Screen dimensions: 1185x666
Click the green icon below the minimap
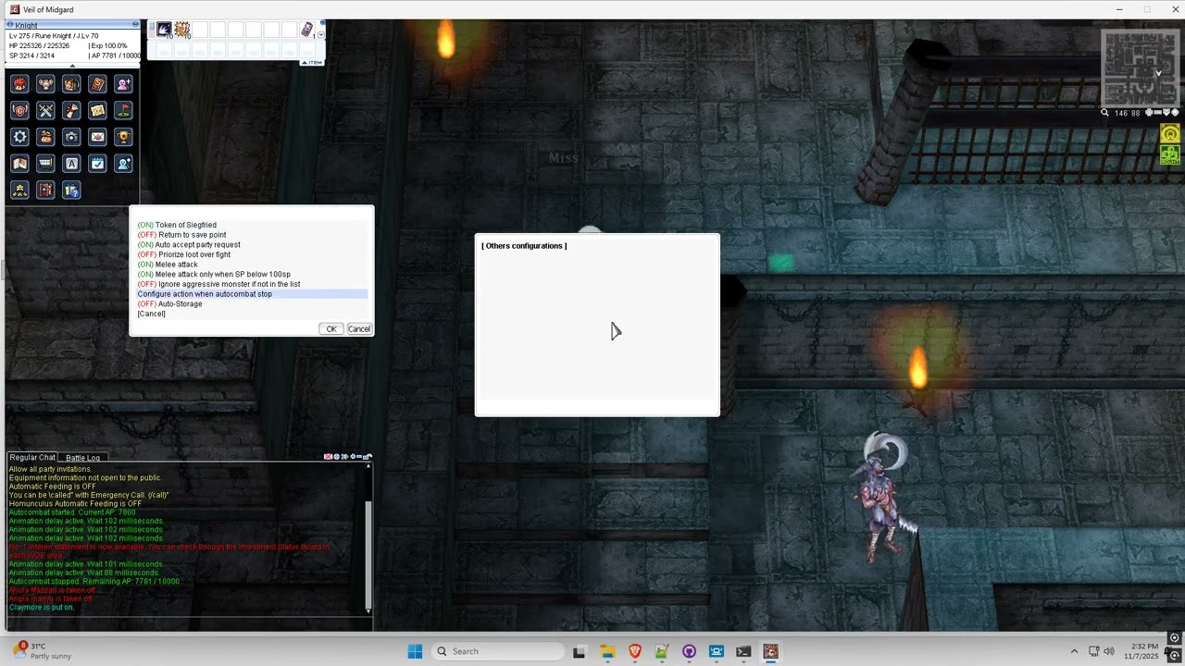click(1170, 154)
